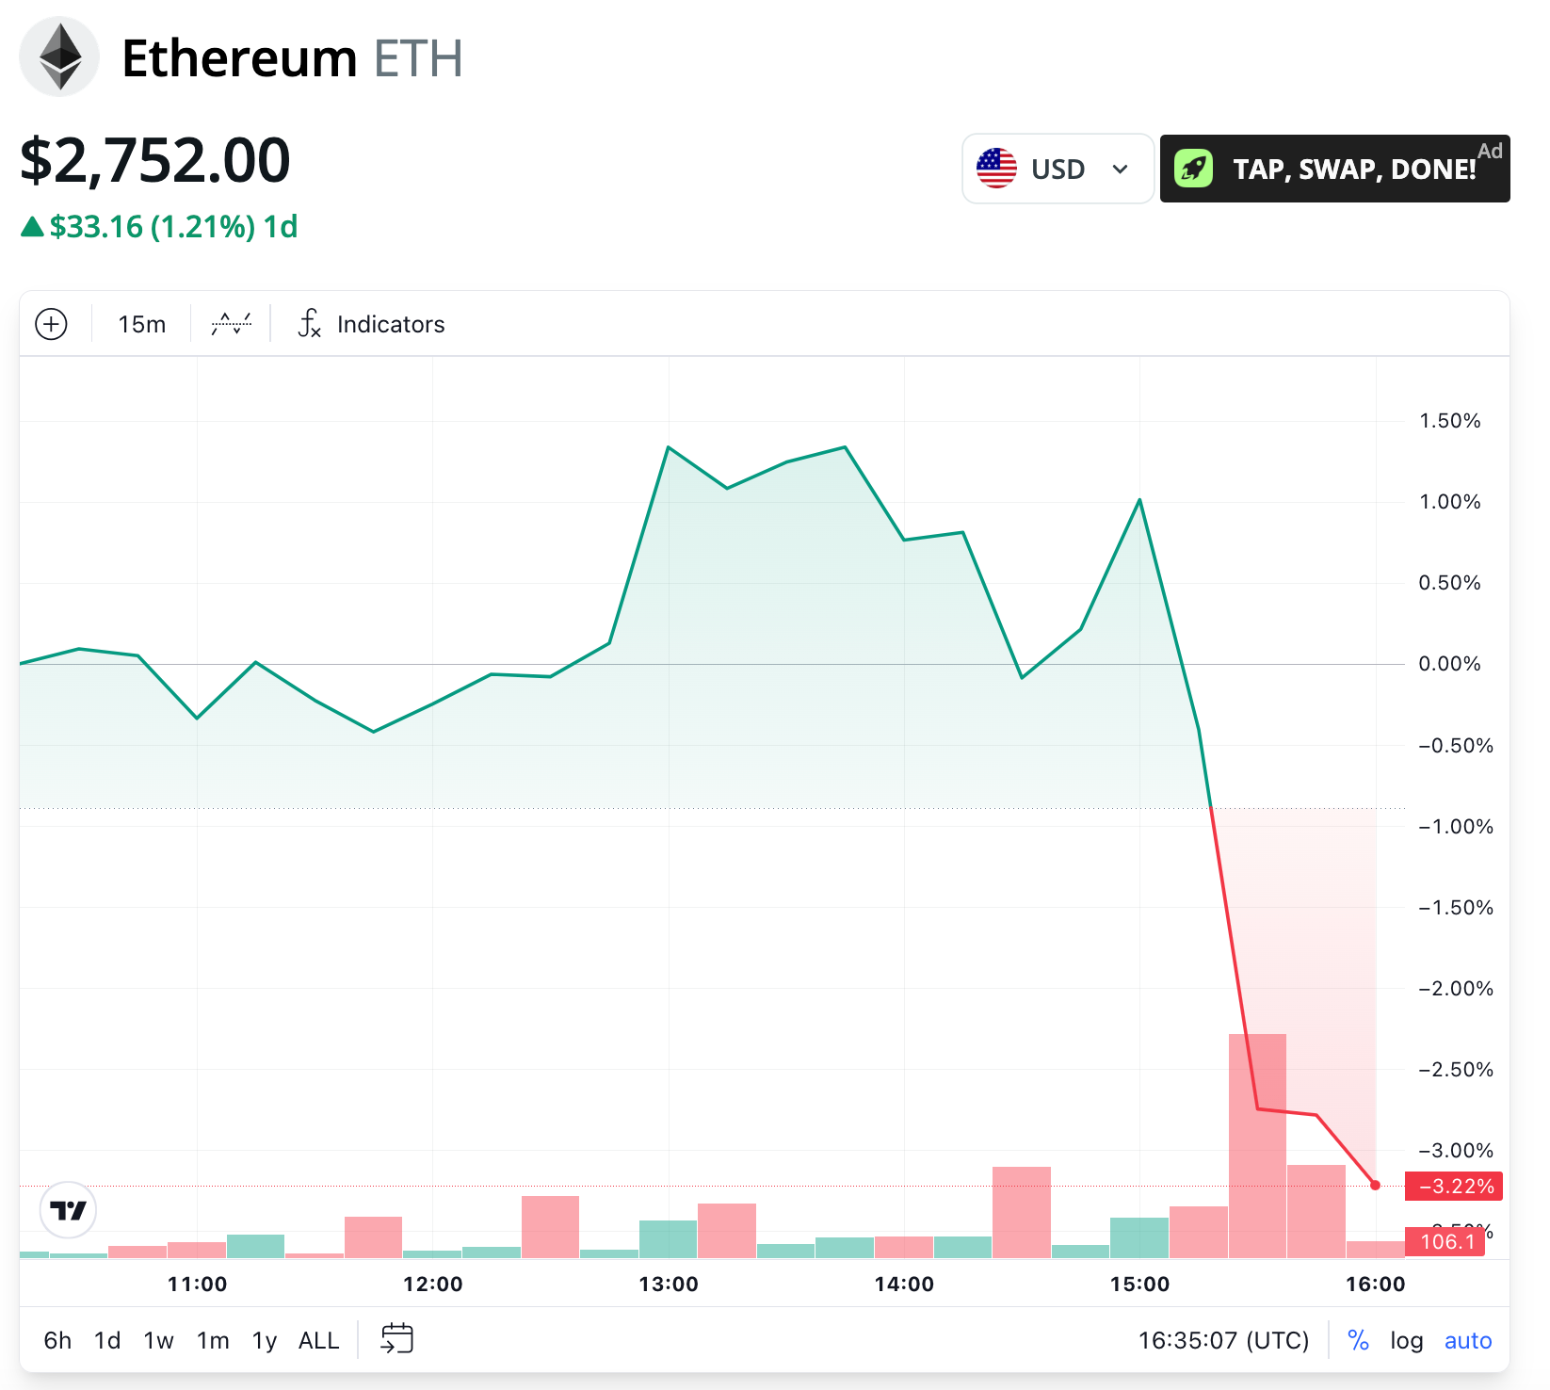Image resolution: width=1550 pixels, height=1390 pixels.
Task: Click the TAP, SWAP, DONE! ad banner
Action: (1353, 170)
